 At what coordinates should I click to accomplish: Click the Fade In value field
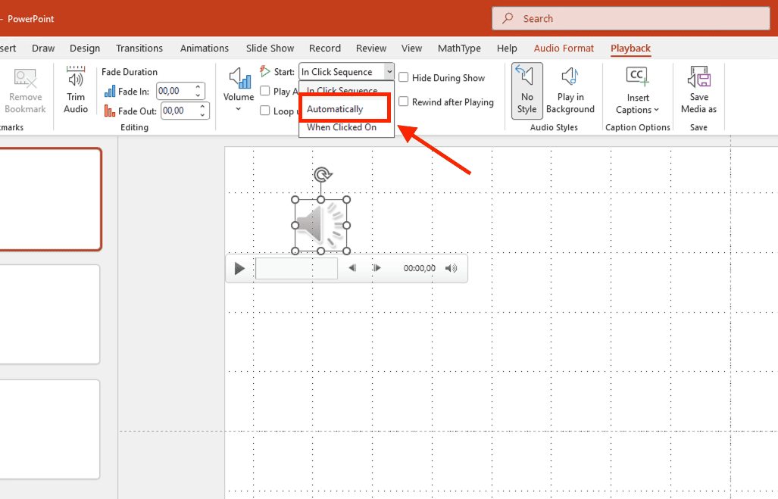(175, 92)
